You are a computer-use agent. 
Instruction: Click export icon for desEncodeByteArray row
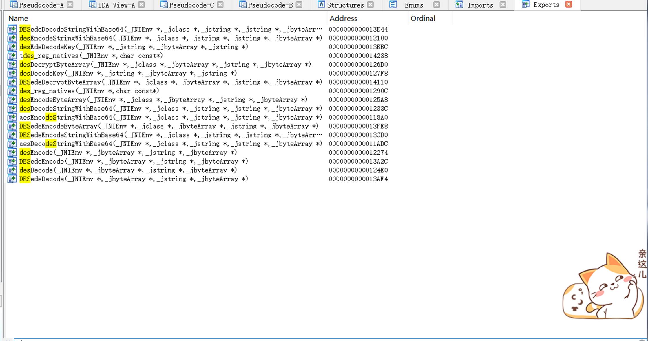tap(12, 100)
